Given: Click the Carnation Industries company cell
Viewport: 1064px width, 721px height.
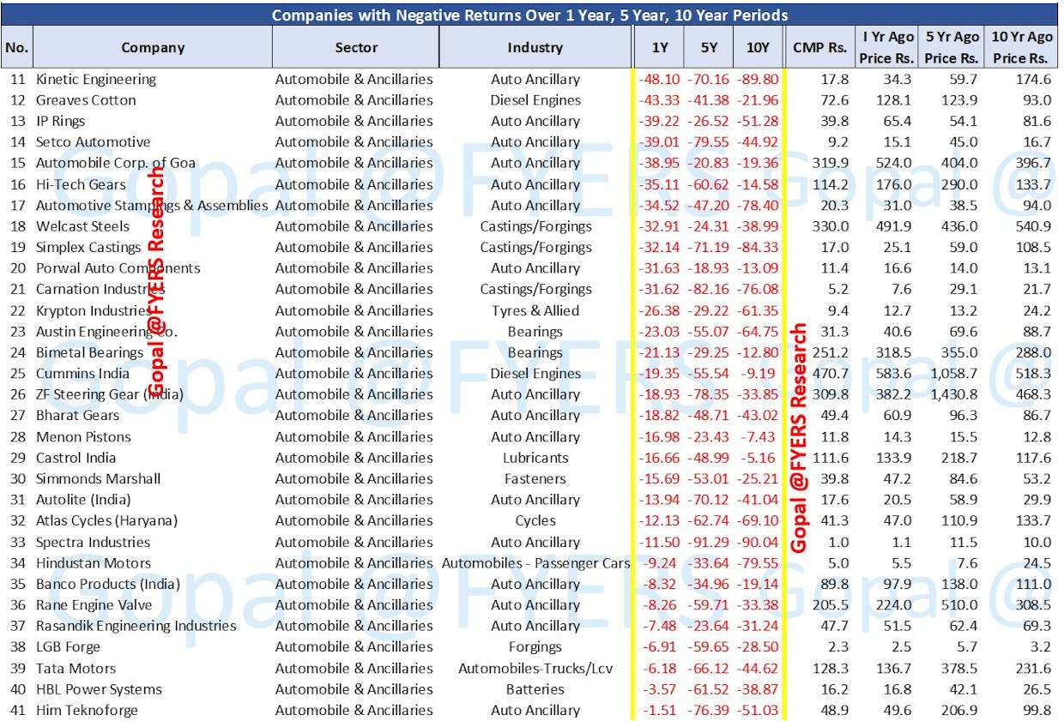Looking at the screenshot, I should (100, 289).
